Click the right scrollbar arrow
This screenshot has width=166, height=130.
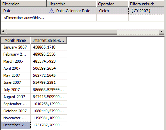pos(161,31)
